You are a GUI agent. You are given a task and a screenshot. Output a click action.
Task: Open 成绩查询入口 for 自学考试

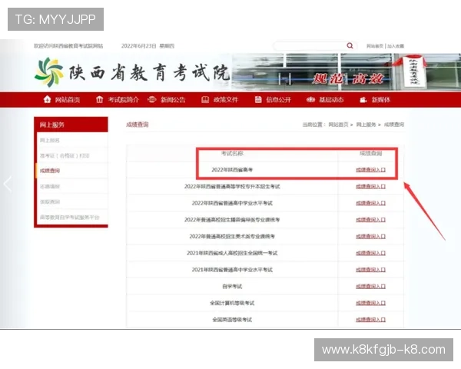pyautogui.click(x=370, y=286)
